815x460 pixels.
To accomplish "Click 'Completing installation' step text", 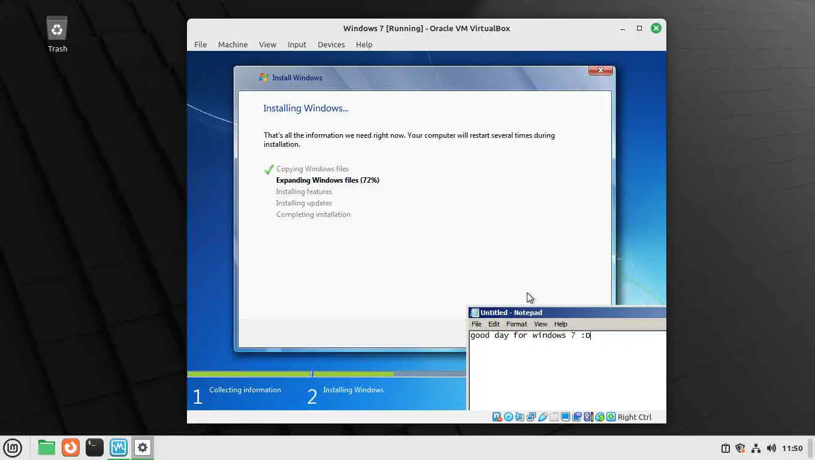I will tap(313, 214).
